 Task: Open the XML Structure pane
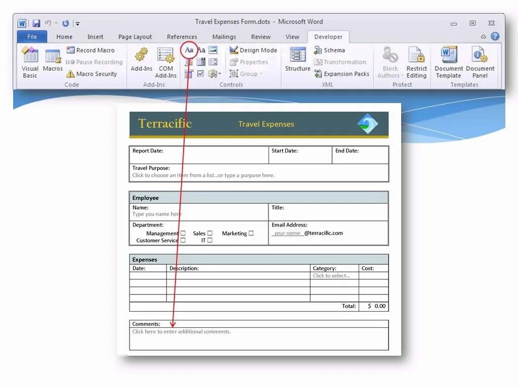297,60
